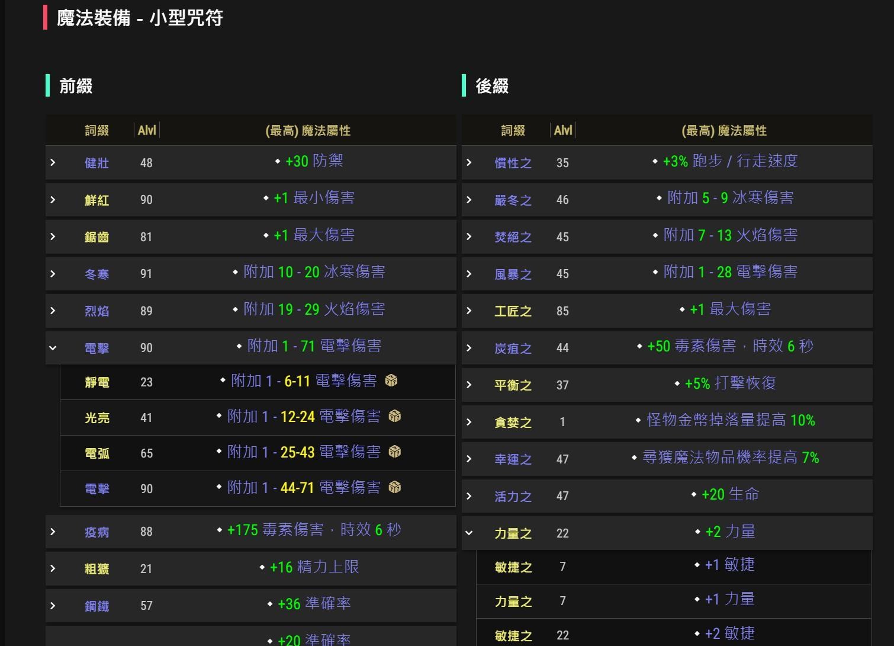Image resolution: width=894 pixels, height=646 pixels.
Task: Expand the 炭疽之 suffix row
Action: (469, 348)
